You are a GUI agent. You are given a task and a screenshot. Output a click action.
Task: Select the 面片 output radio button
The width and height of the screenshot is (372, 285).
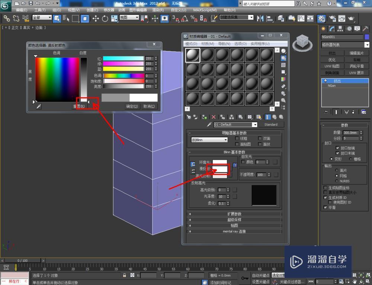tap(336, 170)
